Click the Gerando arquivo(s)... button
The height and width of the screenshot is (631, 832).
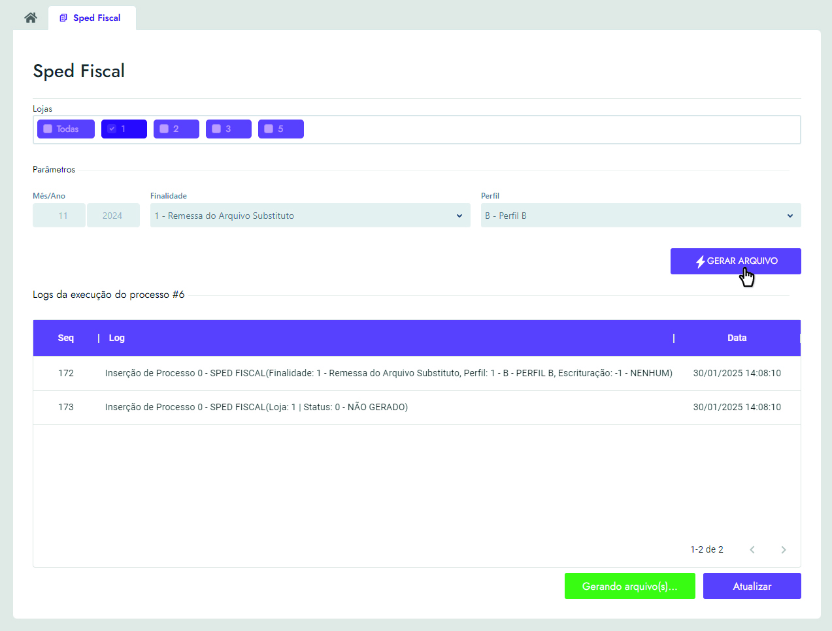[x=629, y=587]
